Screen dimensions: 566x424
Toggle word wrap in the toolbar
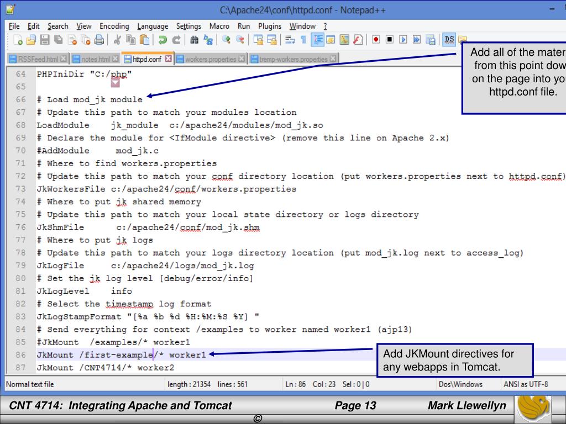coord(290,40)
